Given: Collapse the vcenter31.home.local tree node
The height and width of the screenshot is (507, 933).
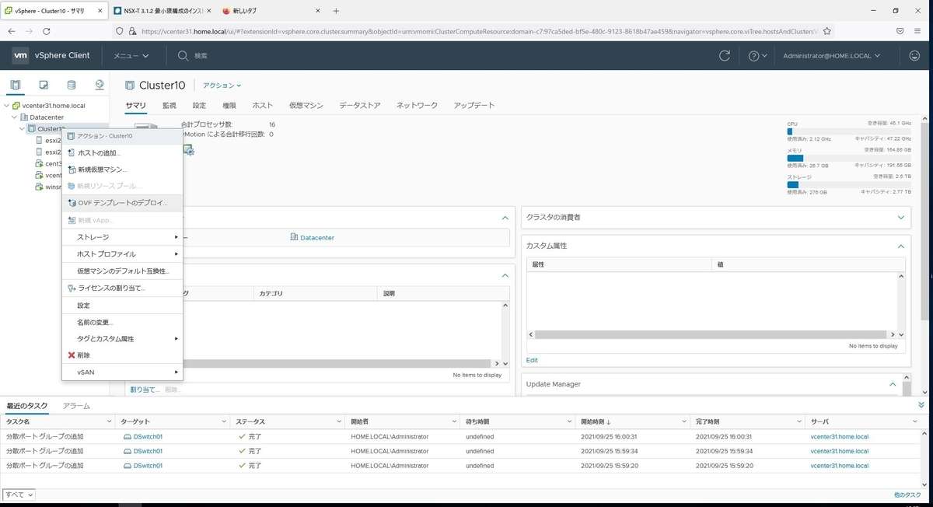Looking at the screenshot, I should click(7, 106).
